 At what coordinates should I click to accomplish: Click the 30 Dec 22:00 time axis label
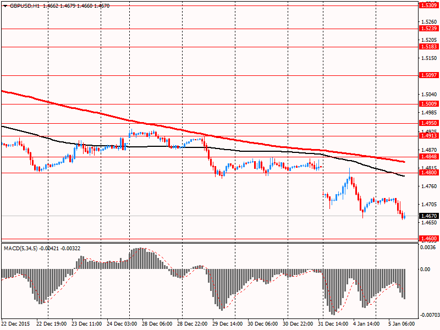tap(298, 323)
